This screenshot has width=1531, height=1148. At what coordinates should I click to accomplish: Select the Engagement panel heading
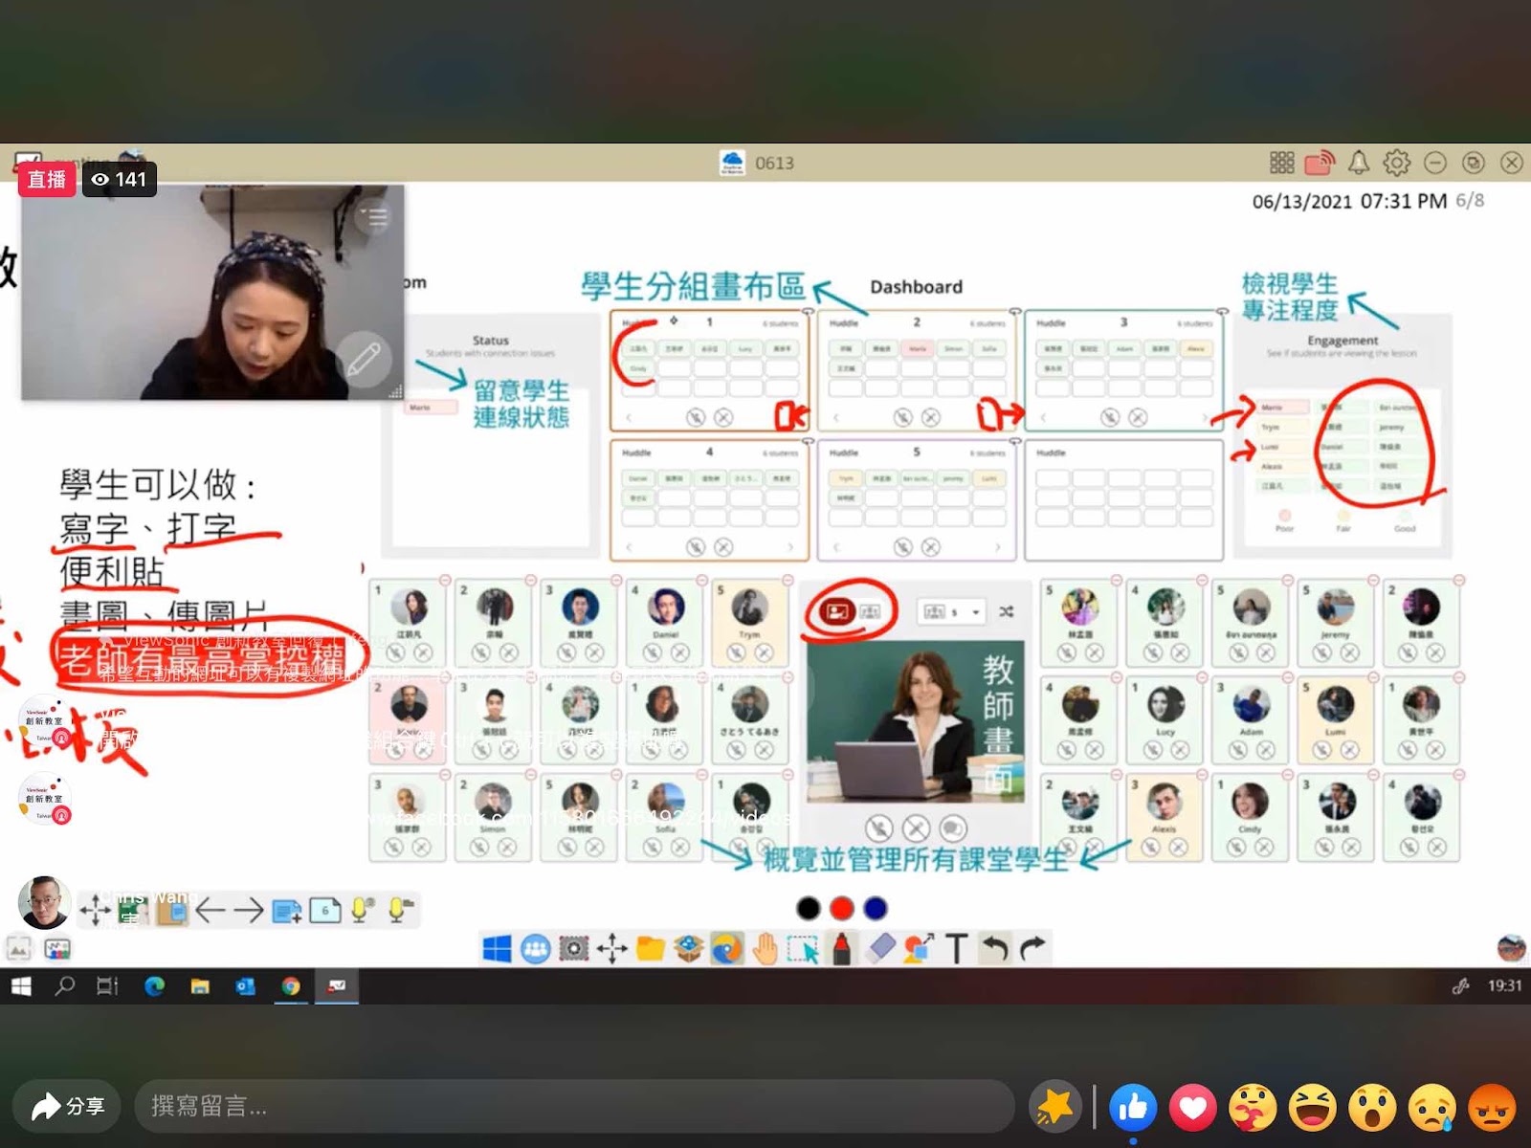[x=1342, y=341]
